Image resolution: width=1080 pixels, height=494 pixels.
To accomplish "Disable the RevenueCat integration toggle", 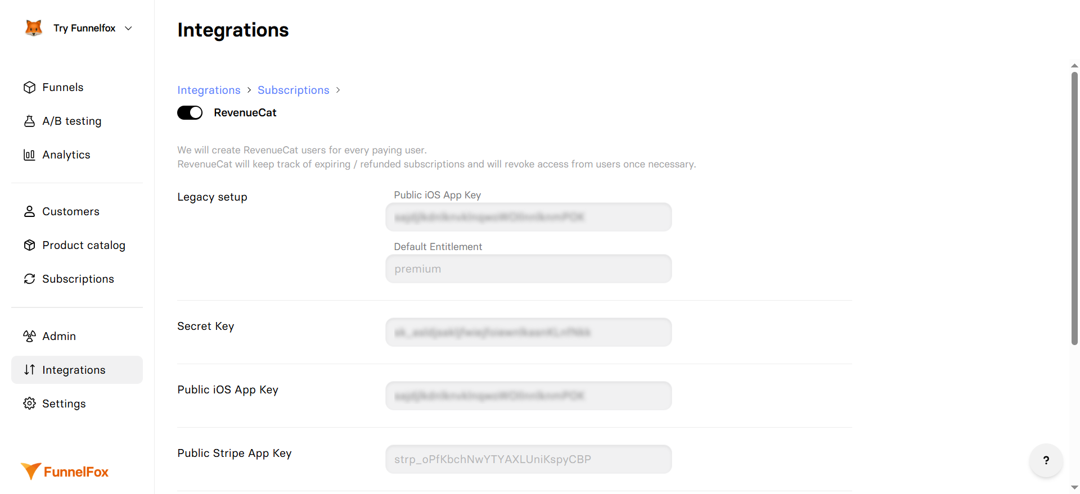I will coord(190,112).
